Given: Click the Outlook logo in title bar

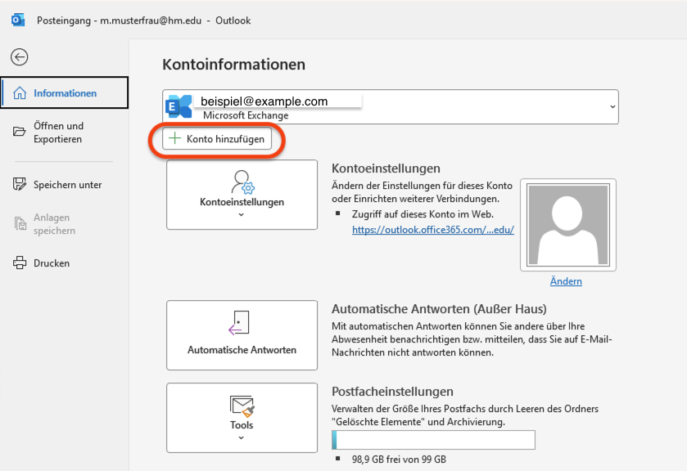Looking at the screenshot, I should [x=18, y=20].
